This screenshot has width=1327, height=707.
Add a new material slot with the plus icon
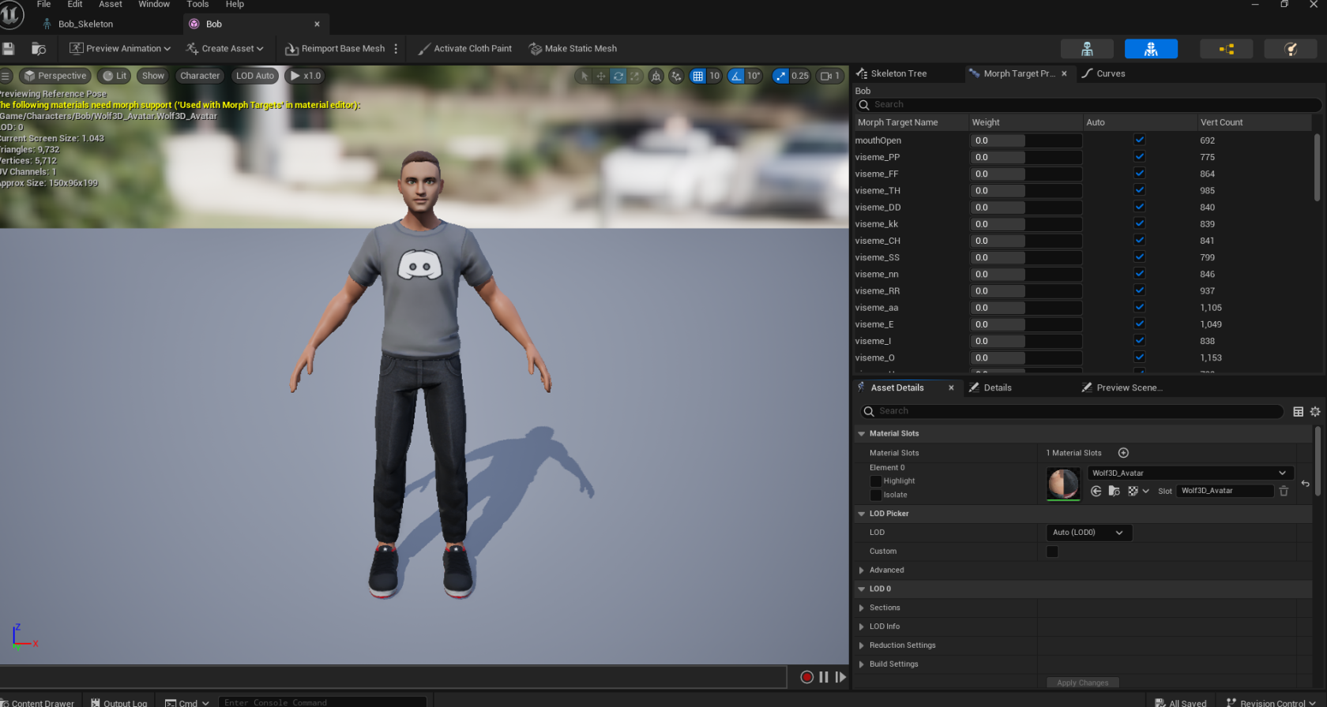point(1123,453)
